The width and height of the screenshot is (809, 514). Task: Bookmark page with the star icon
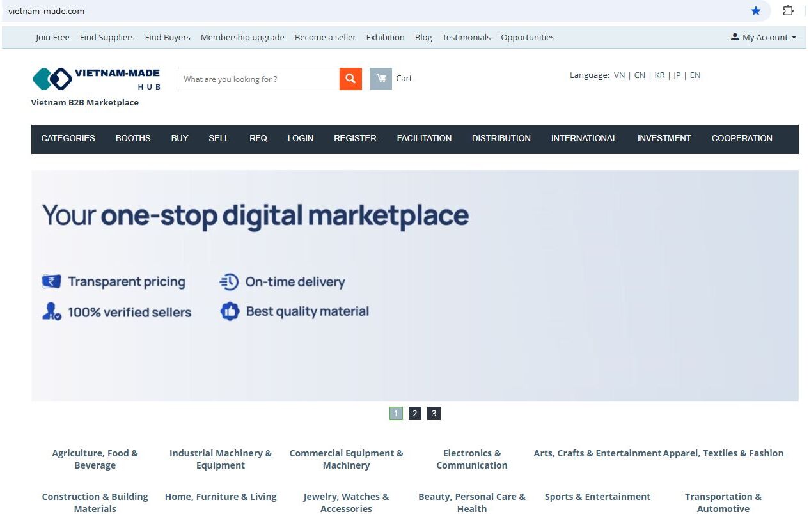tap(756, 11)
